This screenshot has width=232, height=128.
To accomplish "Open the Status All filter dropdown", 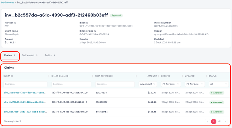I will (x=219, y=84).
